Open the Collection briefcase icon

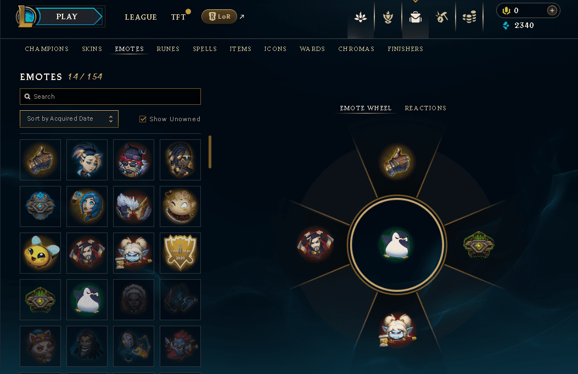pos(416,17)
